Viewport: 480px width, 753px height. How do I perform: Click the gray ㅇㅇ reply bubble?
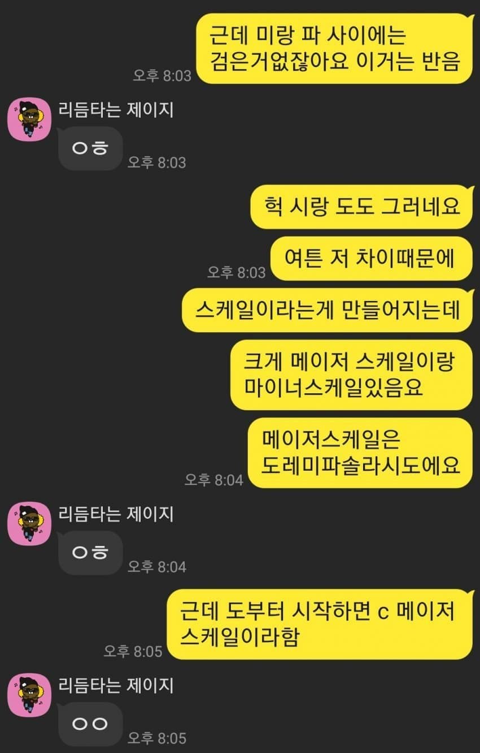tap(90, 724)
